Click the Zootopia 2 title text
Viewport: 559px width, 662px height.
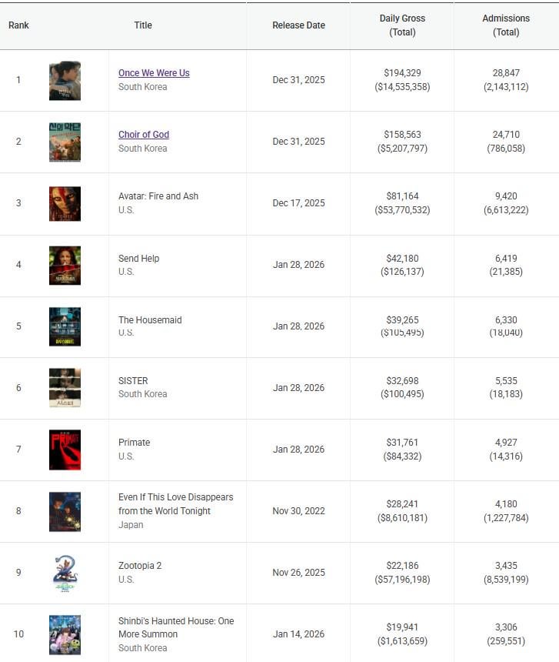(x=140, y=566)
